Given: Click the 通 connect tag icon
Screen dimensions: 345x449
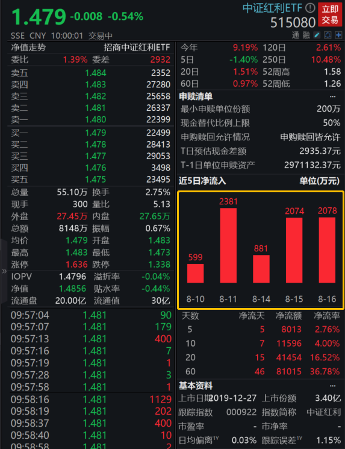Looking at the screenshot, I should tap(296, 35).
